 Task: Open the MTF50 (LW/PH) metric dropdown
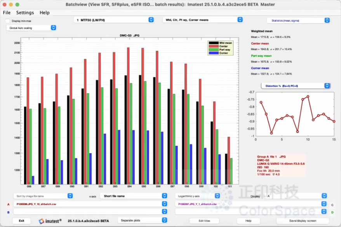pyautogui.click(x=114, y=20)
